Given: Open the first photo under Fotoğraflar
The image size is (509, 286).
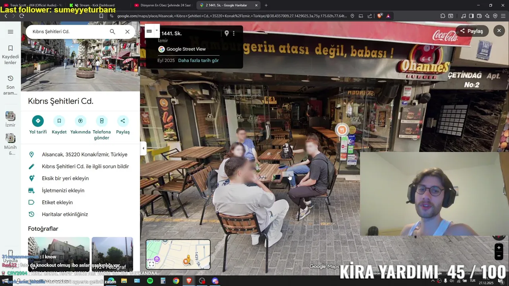Looking at the screenshot, I should (59, 254).
